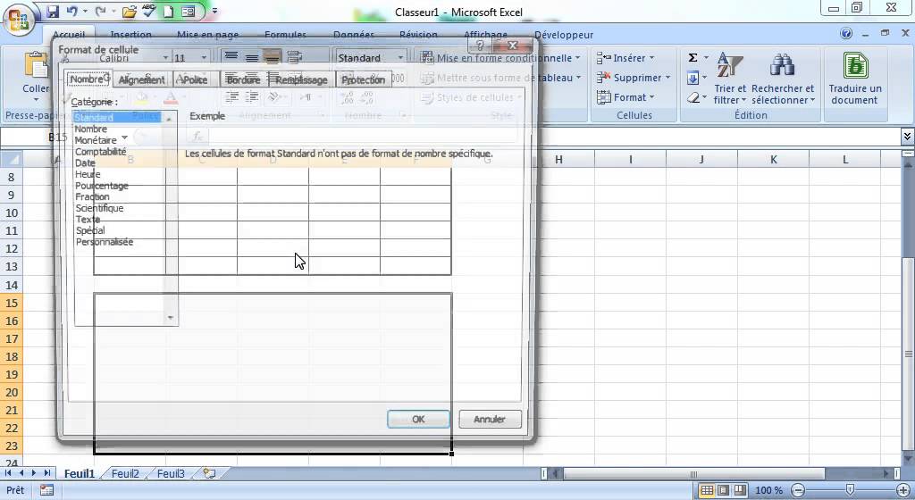Switch to the Feuil2 sheet tab
915x500 pixels.
(125, 473)
